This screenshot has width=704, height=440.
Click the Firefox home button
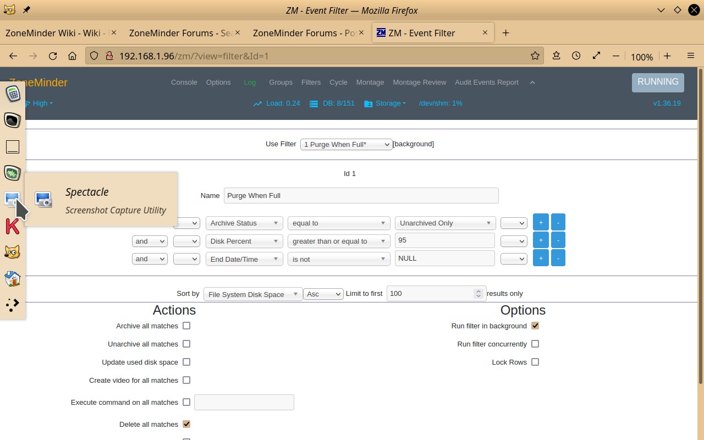click(72, 56)
